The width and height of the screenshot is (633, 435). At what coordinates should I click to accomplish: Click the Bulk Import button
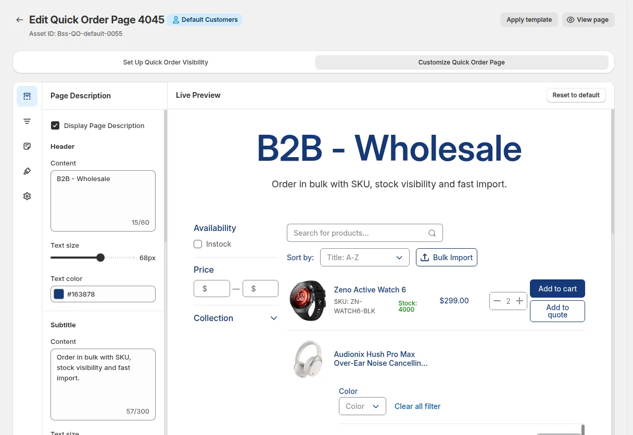(x=447, y=258)
